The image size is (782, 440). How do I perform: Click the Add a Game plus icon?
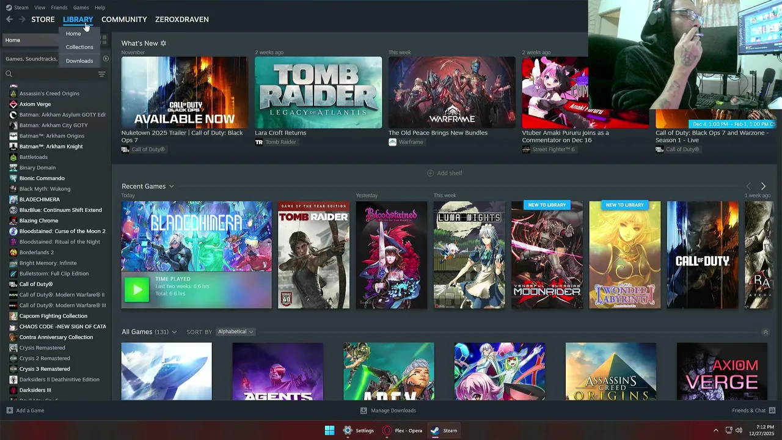pos(9,411)
